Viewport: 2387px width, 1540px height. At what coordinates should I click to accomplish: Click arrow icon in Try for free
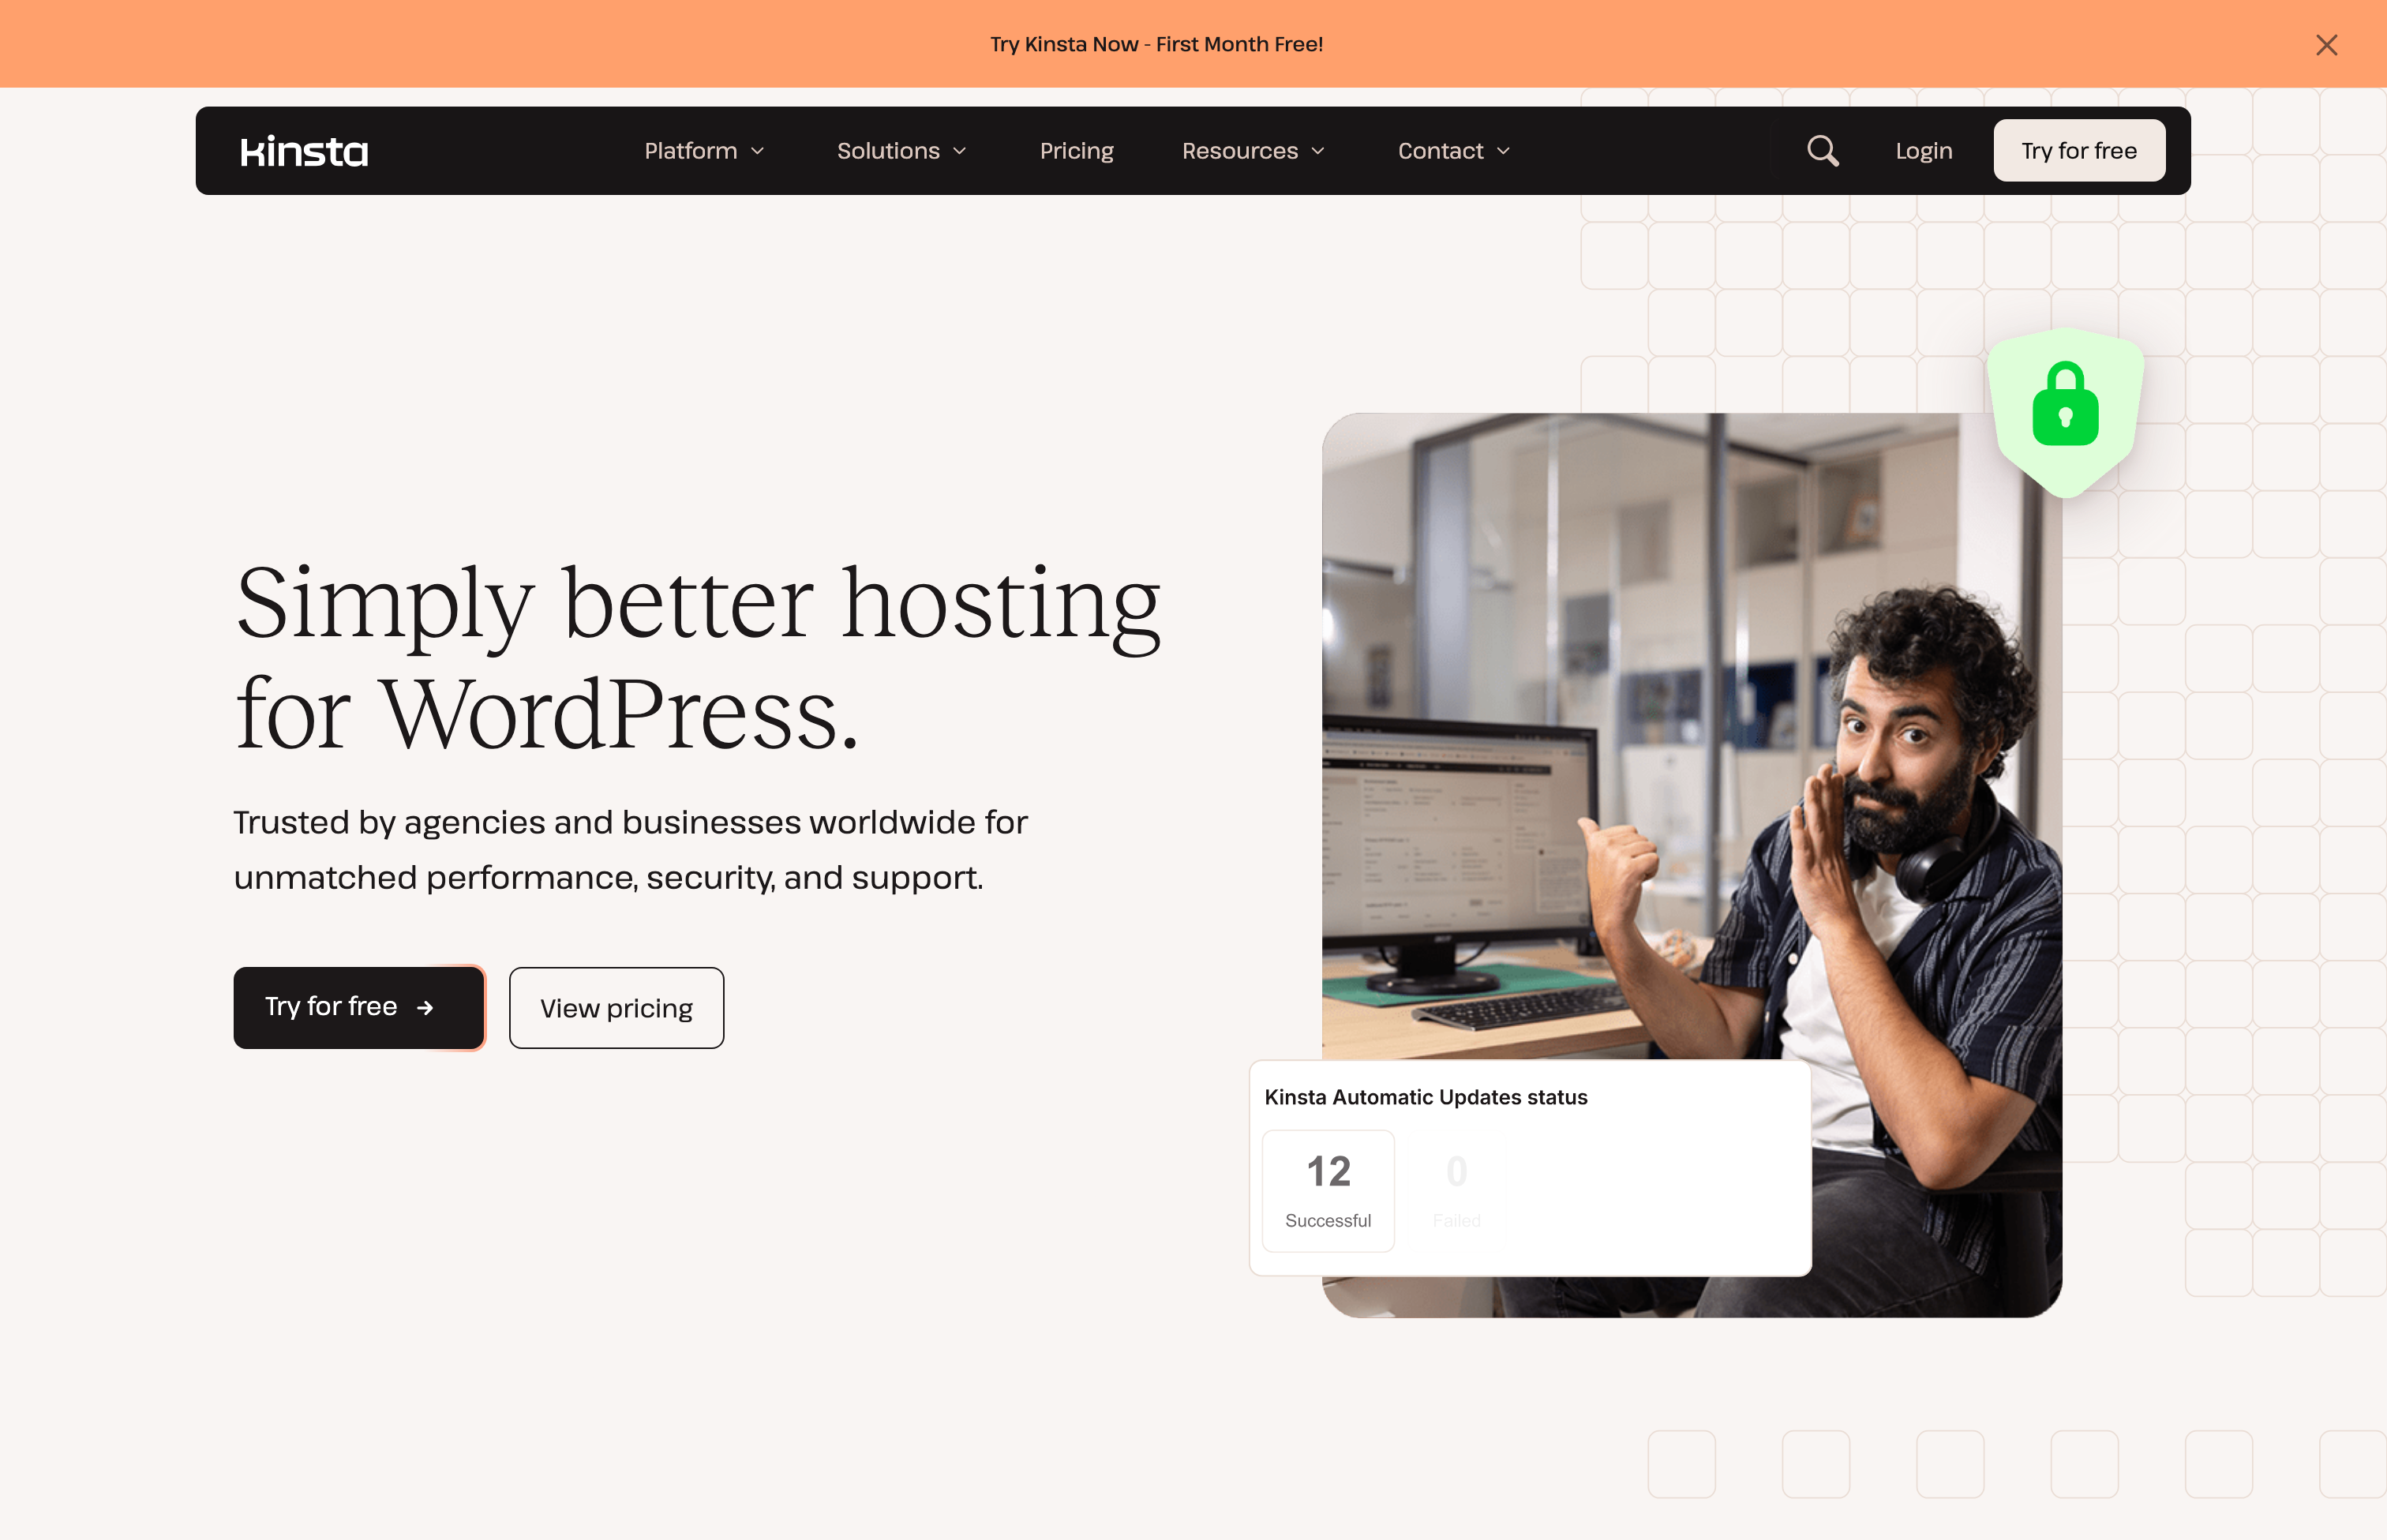pos(425,1008)
